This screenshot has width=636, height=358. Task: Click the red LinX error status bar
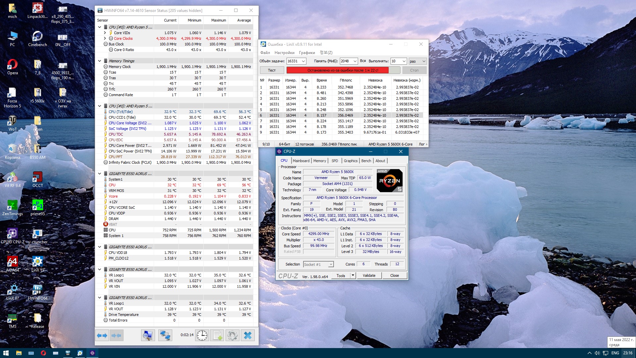pos(337,70)
